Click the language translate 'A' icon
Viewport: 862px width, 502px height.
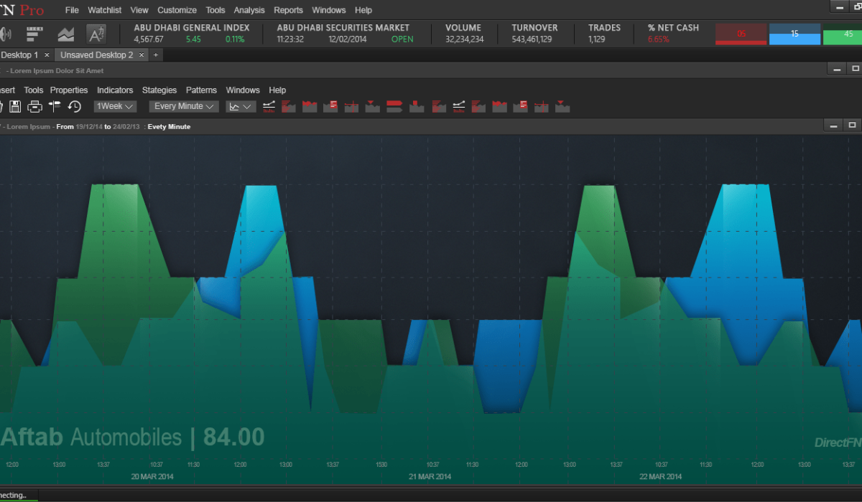[96, 34]
